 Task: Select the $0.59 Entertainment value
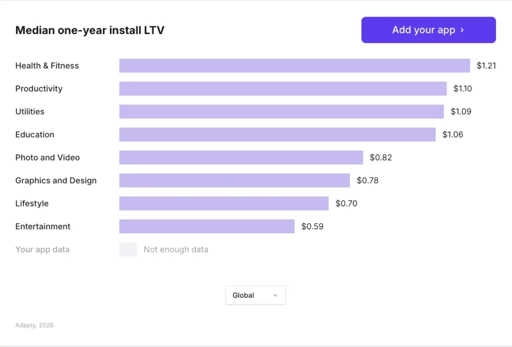click(x=312, y=226)
